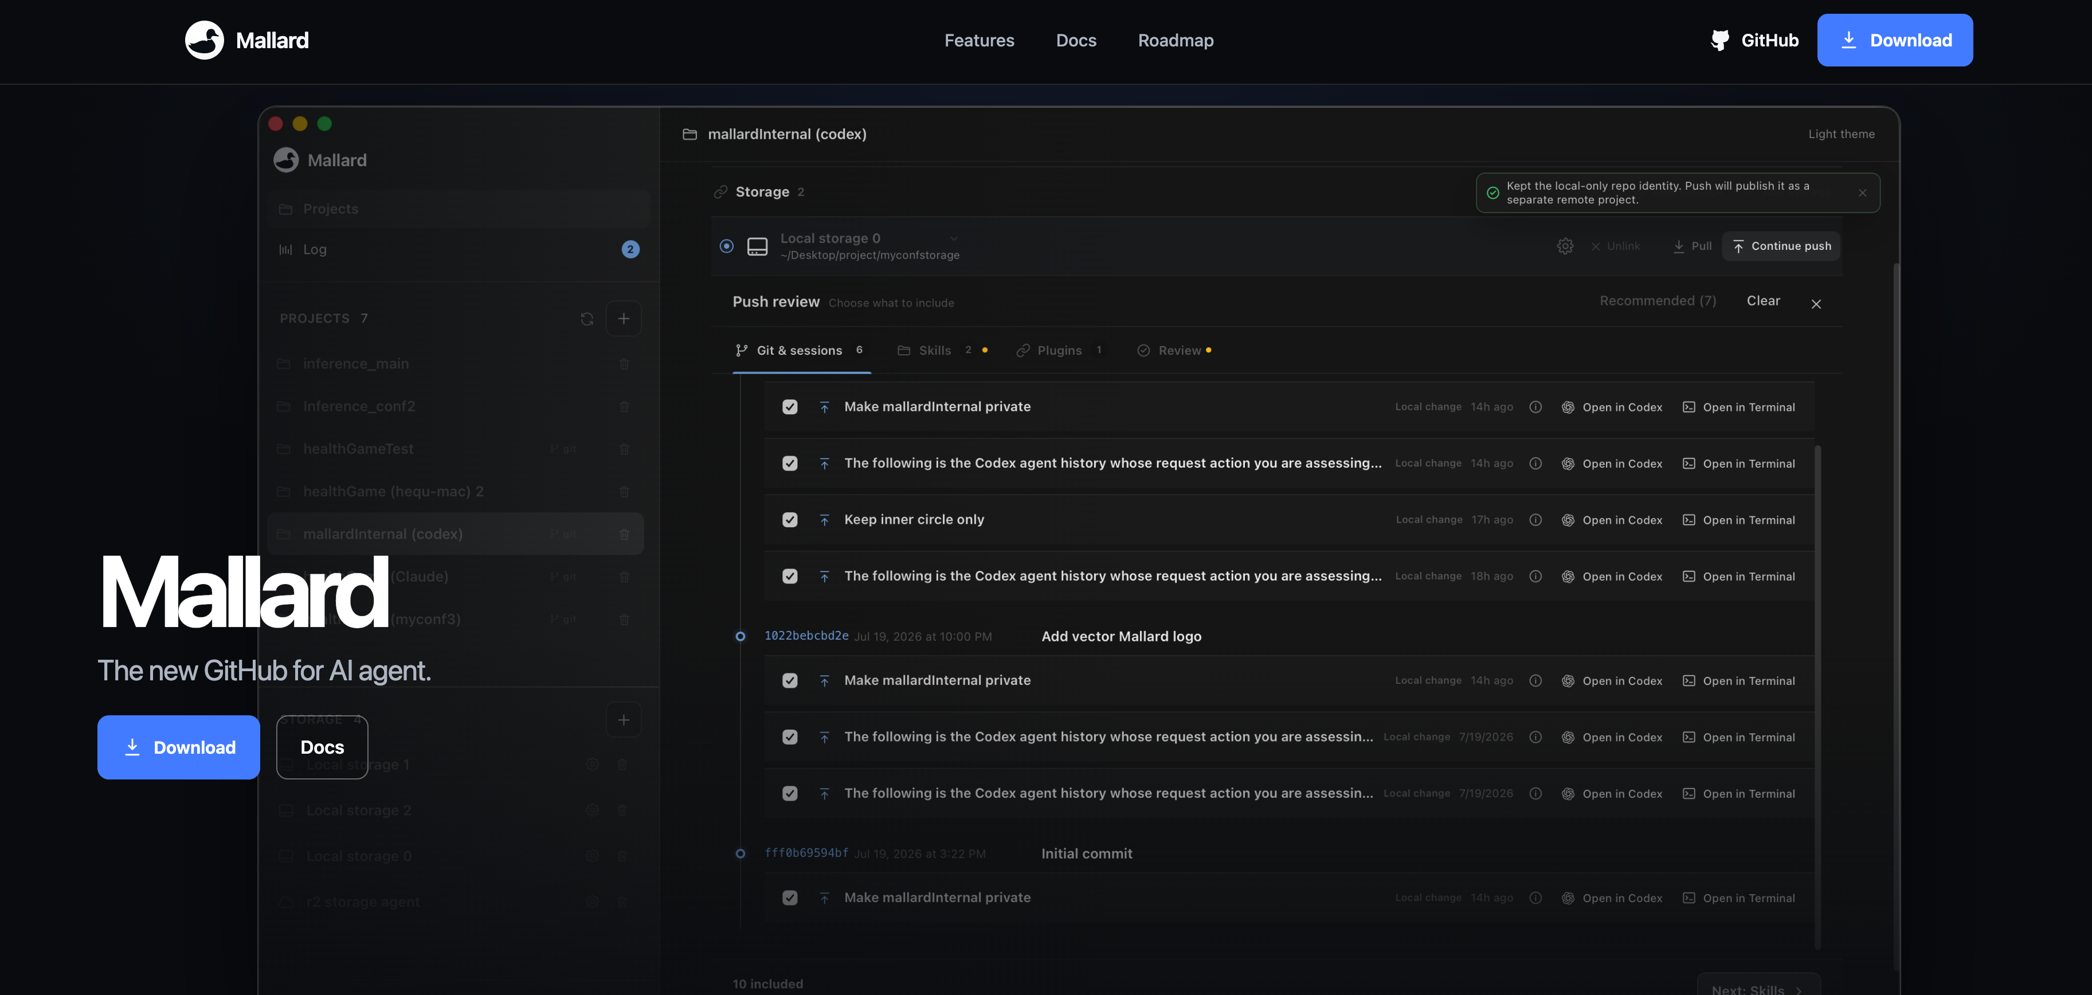The height and width of the screenshot is (995, 2092).
Task: Click the folder icon beside the mallardInternal (codex) title
Action: point(690,134)
